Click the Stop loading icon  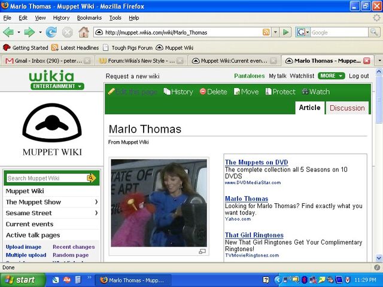click(x=67, y=32)
